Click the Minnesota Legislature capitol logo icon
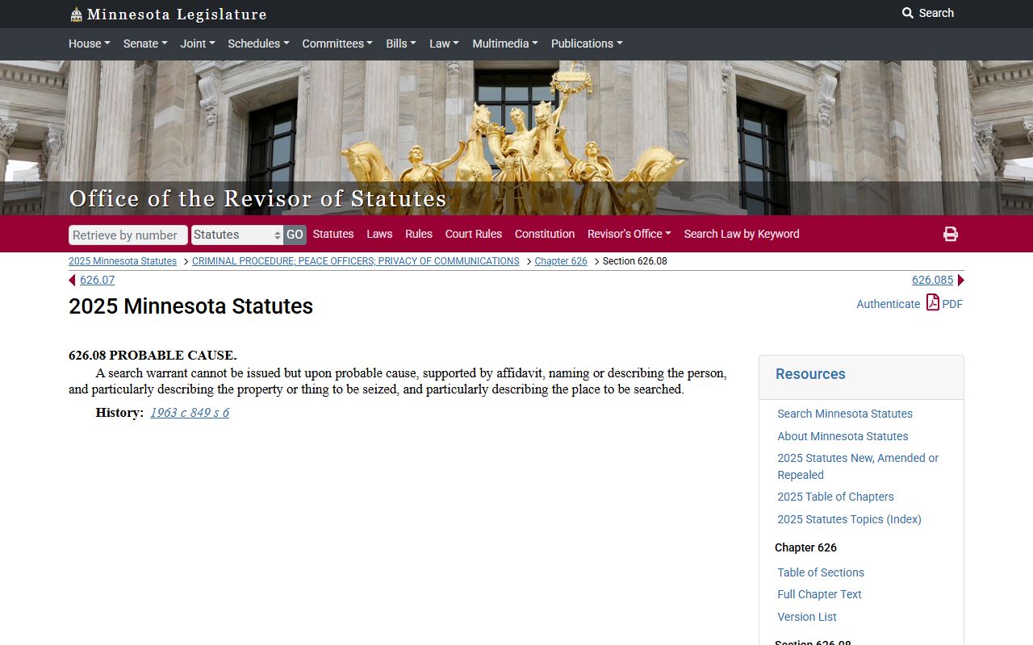This screenshot has width=1033, height=645. coord(76,15)
